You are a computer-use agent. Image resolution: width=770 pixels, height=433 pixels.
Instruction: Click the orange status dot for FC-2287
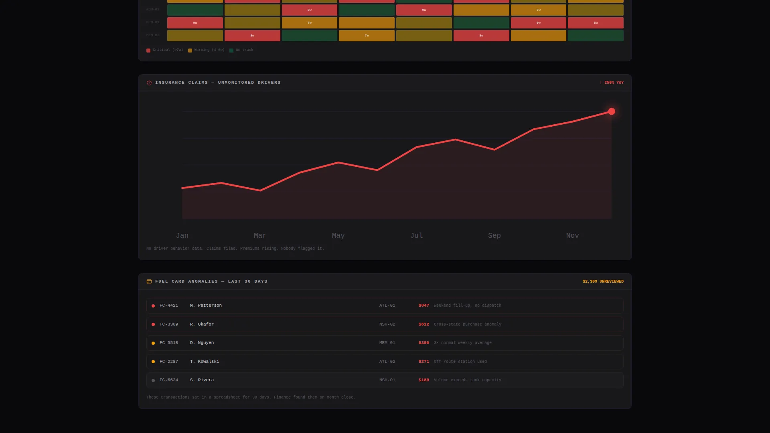153,362
